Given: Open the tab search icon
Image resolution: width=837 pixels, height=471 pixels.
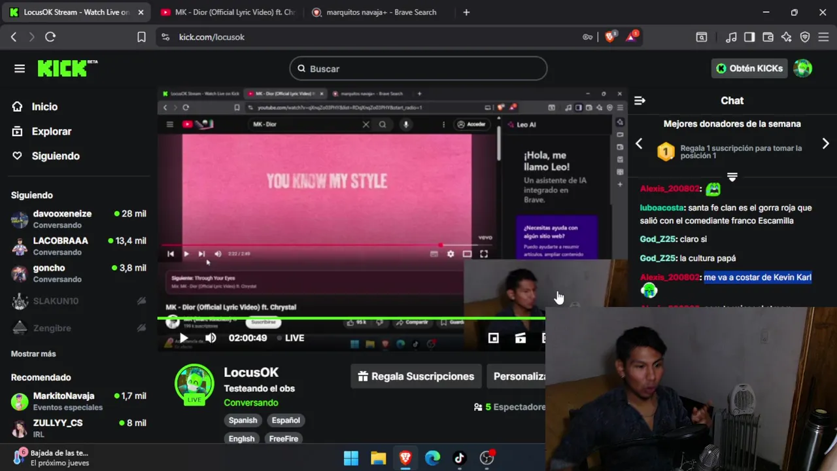Looking at the screenshot, I should (x=702, y=37).
